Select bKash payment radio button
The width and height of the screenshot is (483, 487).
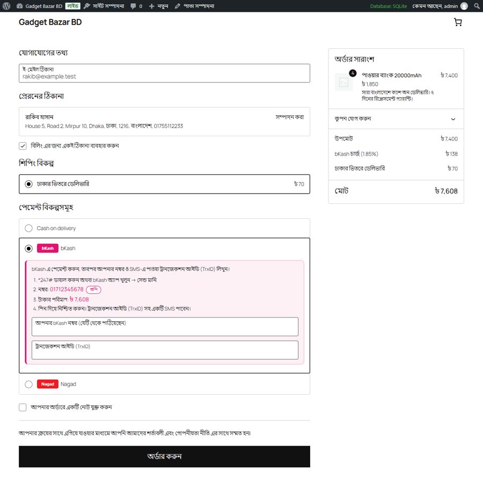click(x=28, y=248)
